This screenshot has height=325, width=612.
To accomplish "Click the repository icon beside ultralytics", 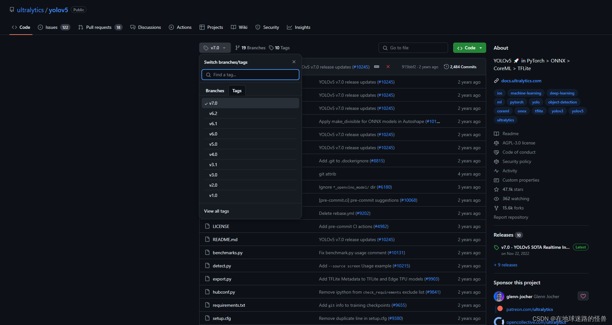I will point(12,10).
